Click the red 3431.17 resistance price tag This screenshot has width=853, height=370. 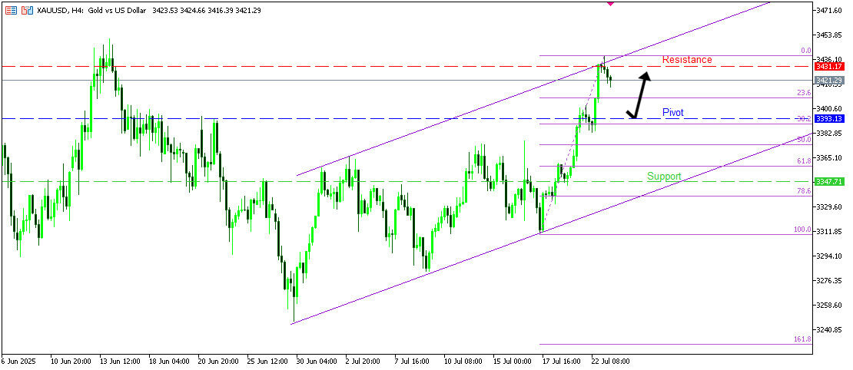coord(829,67)
